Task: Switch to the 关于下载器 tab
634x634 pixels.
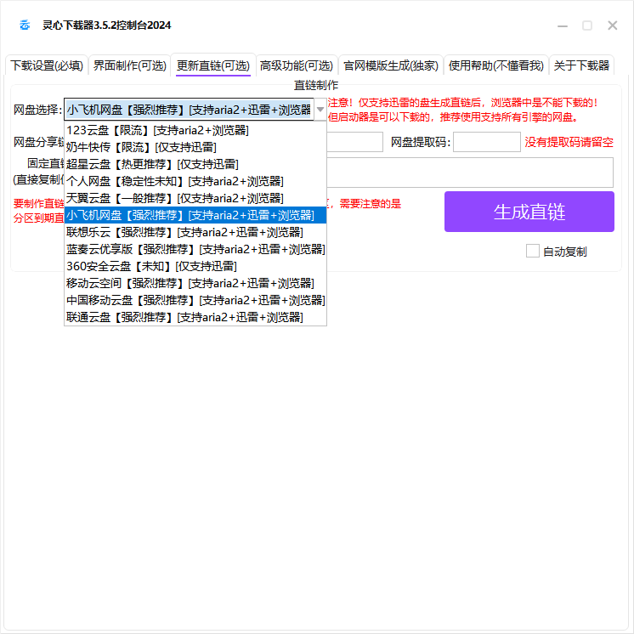Action: [581, 65]
